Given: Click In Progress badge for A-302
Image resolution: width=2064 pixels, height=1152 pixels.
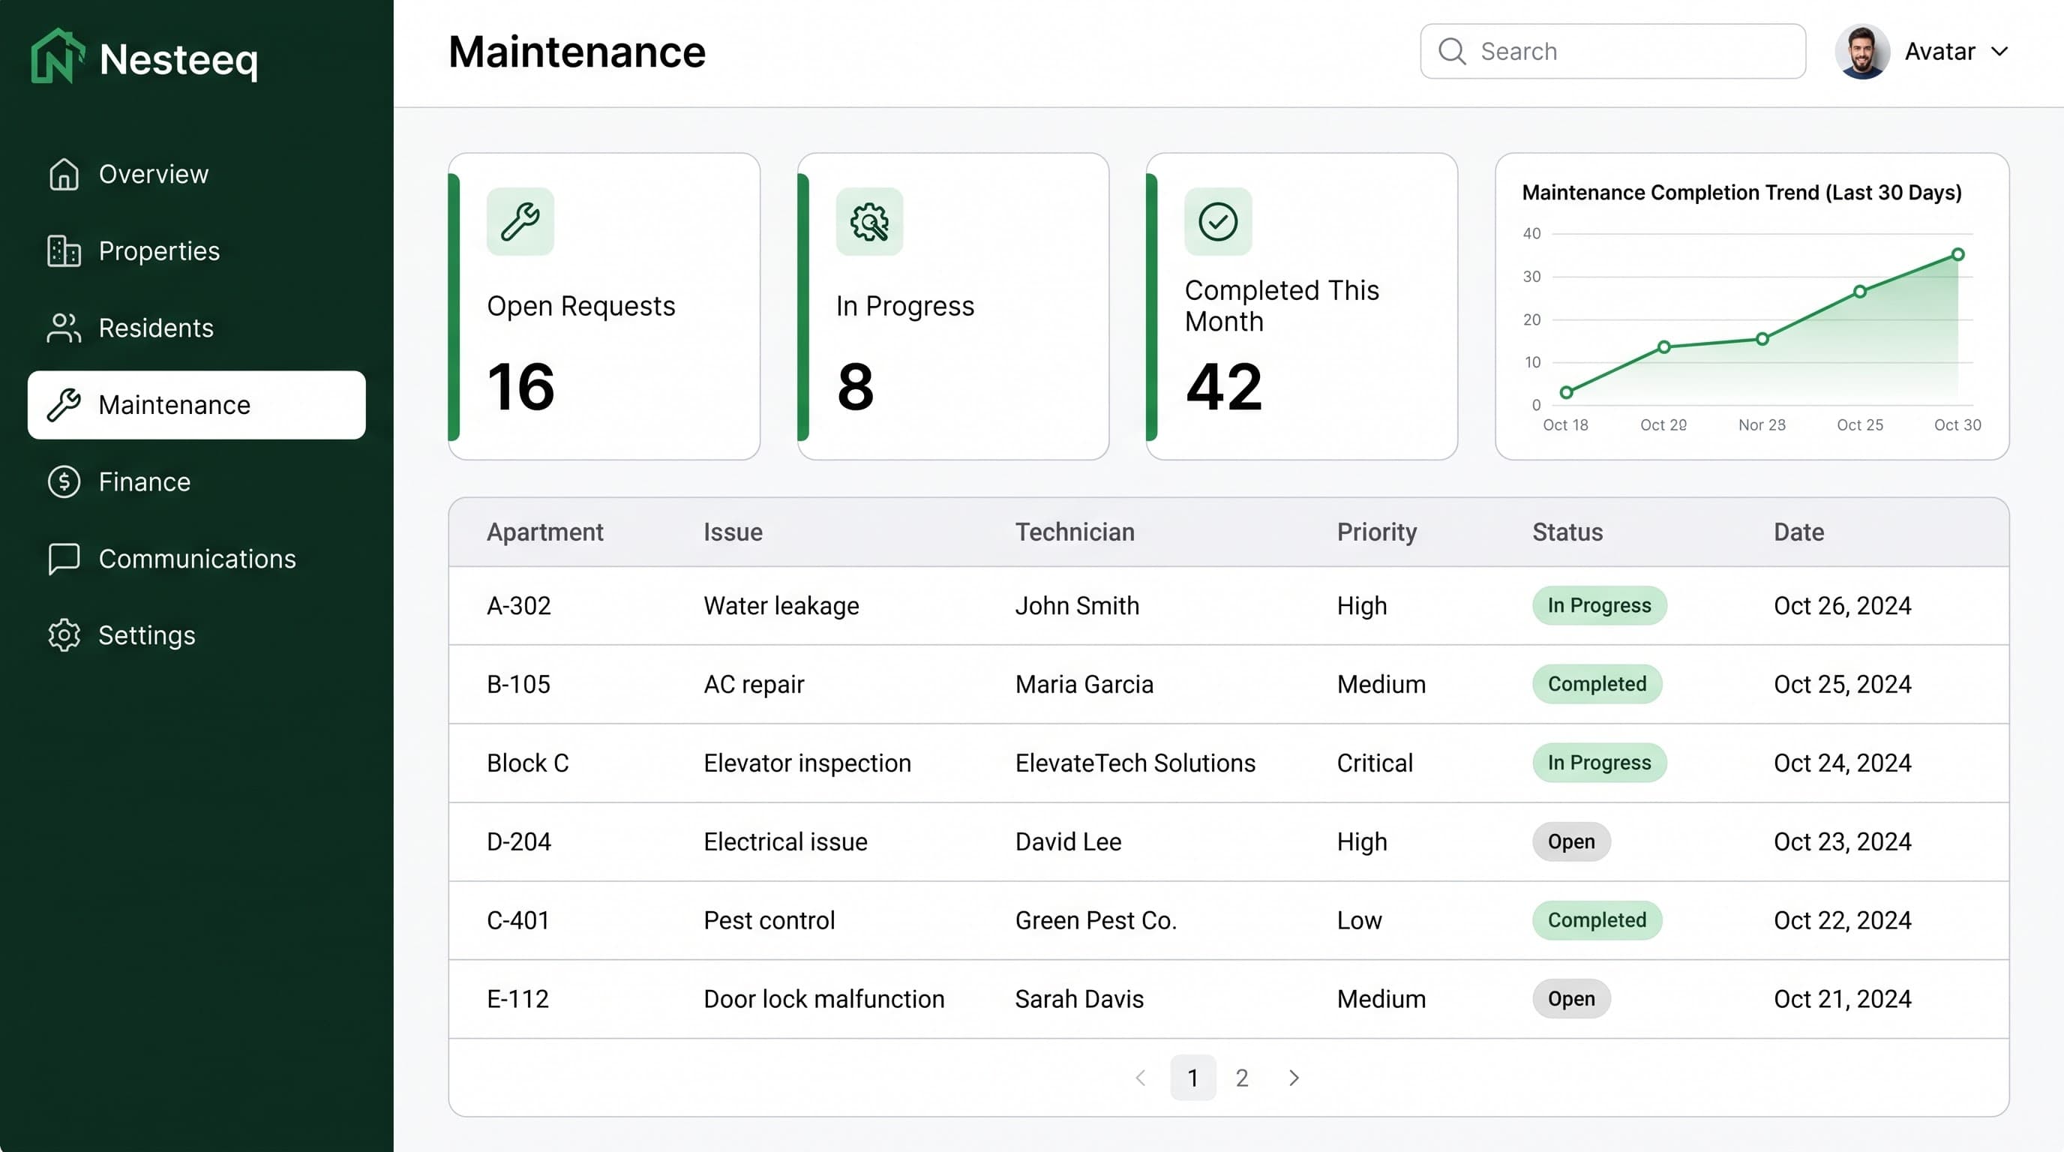Looking at the screenshot, I should pos(1599,606).
